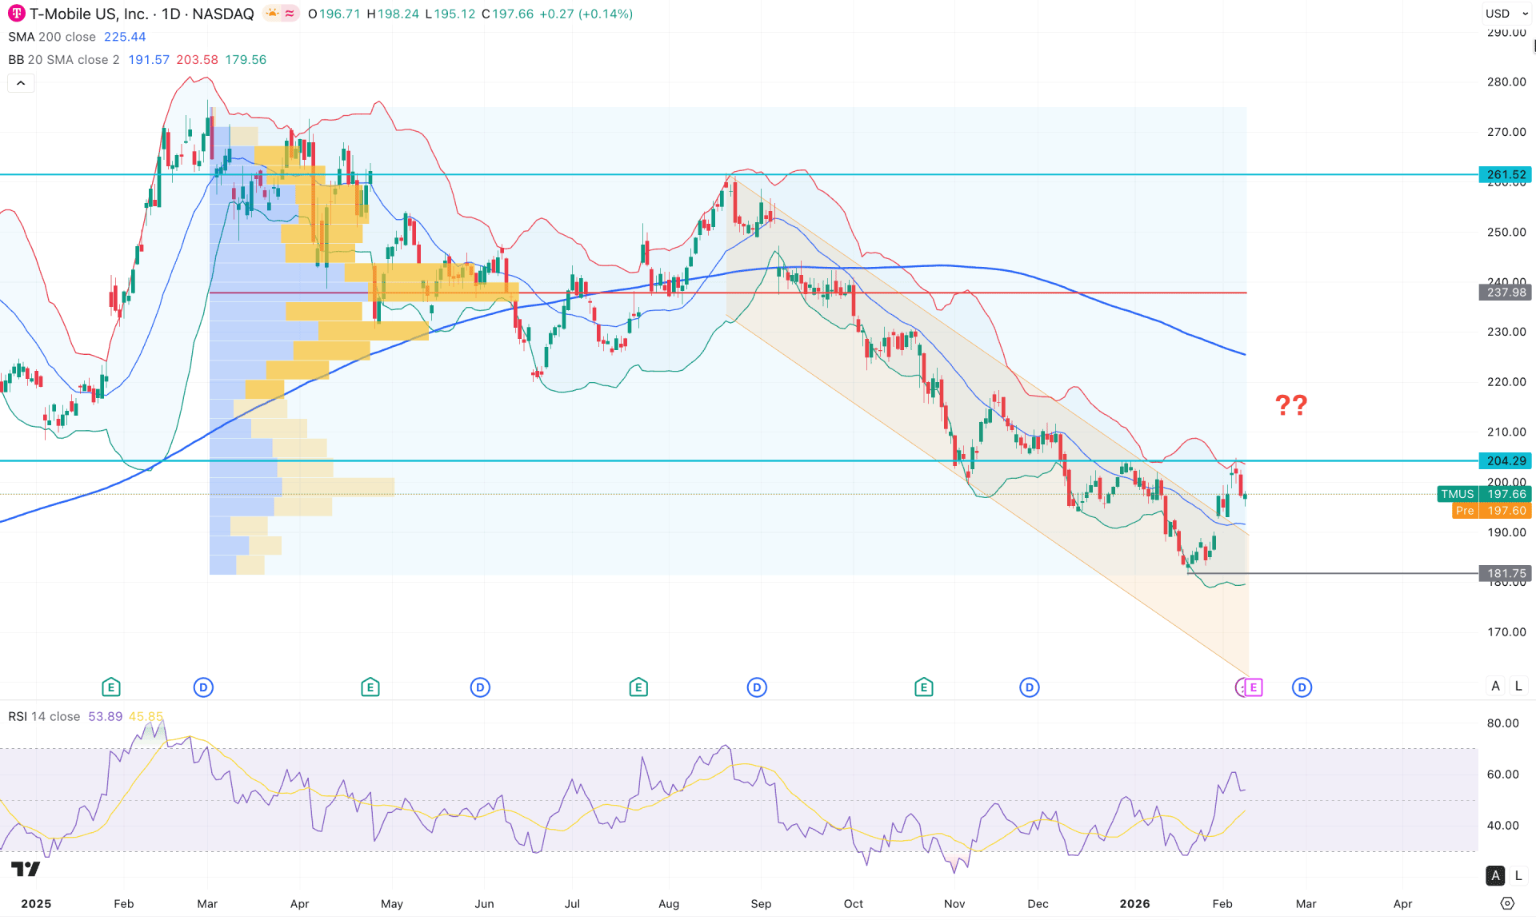Click the D dividend marker near March 2026
This screenshot has width=1536, height=920.
(x=1302, y=687)
